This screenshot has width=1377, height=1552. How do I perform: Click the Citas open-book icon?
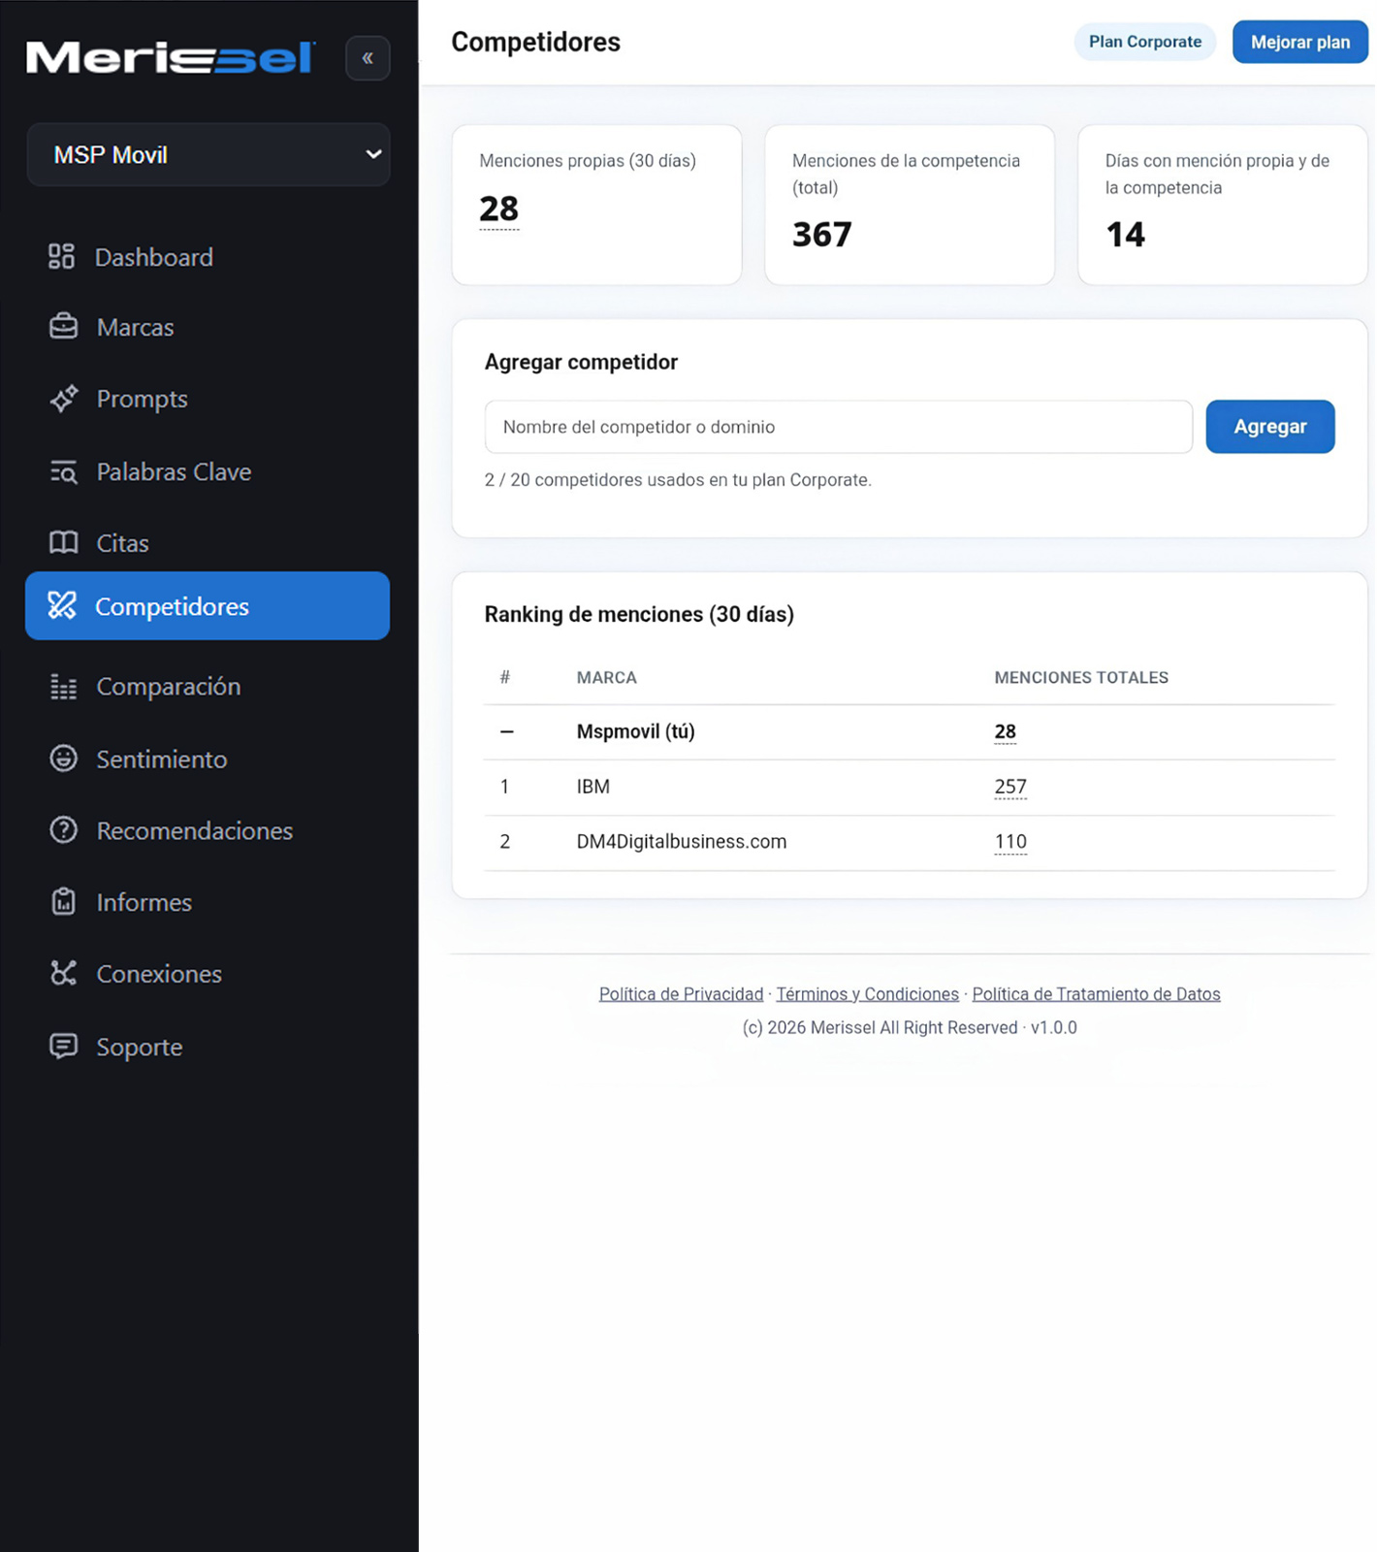point(64,542)
